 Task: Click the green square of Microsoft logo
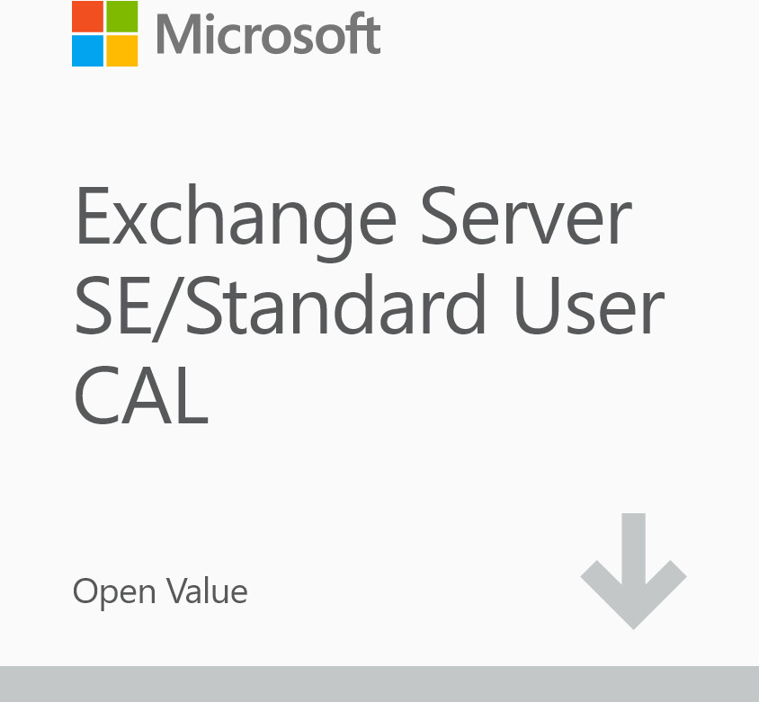(122, 16)
